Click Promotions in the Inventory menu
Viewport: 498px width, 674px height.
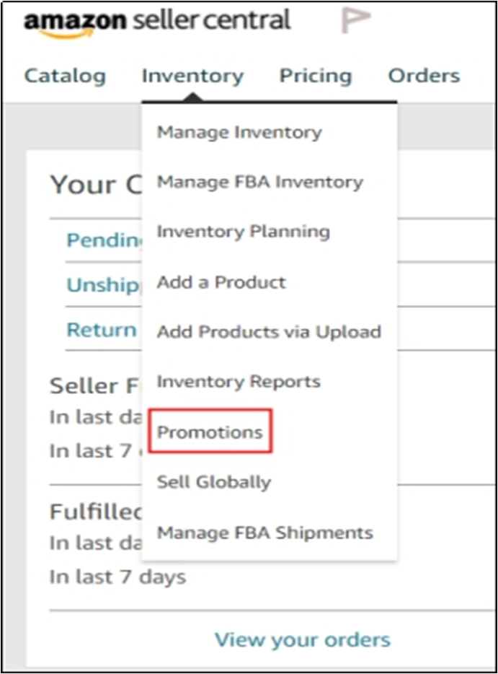(x=210, y=432)
